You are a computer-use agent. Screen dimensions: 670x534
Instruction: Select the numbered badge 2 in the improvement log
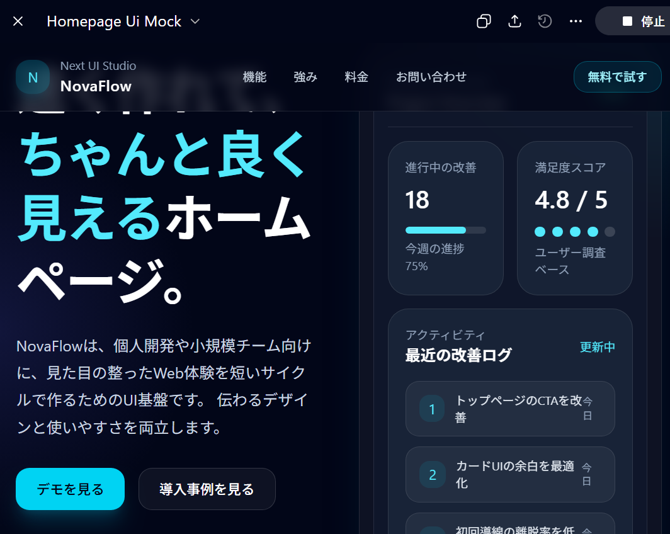point(432,475)
